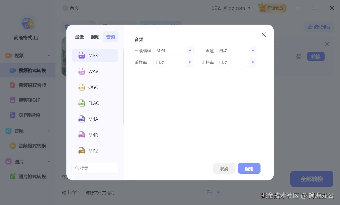
Task: Open the 声道 dropdown
Action: [x=236, y=50]
